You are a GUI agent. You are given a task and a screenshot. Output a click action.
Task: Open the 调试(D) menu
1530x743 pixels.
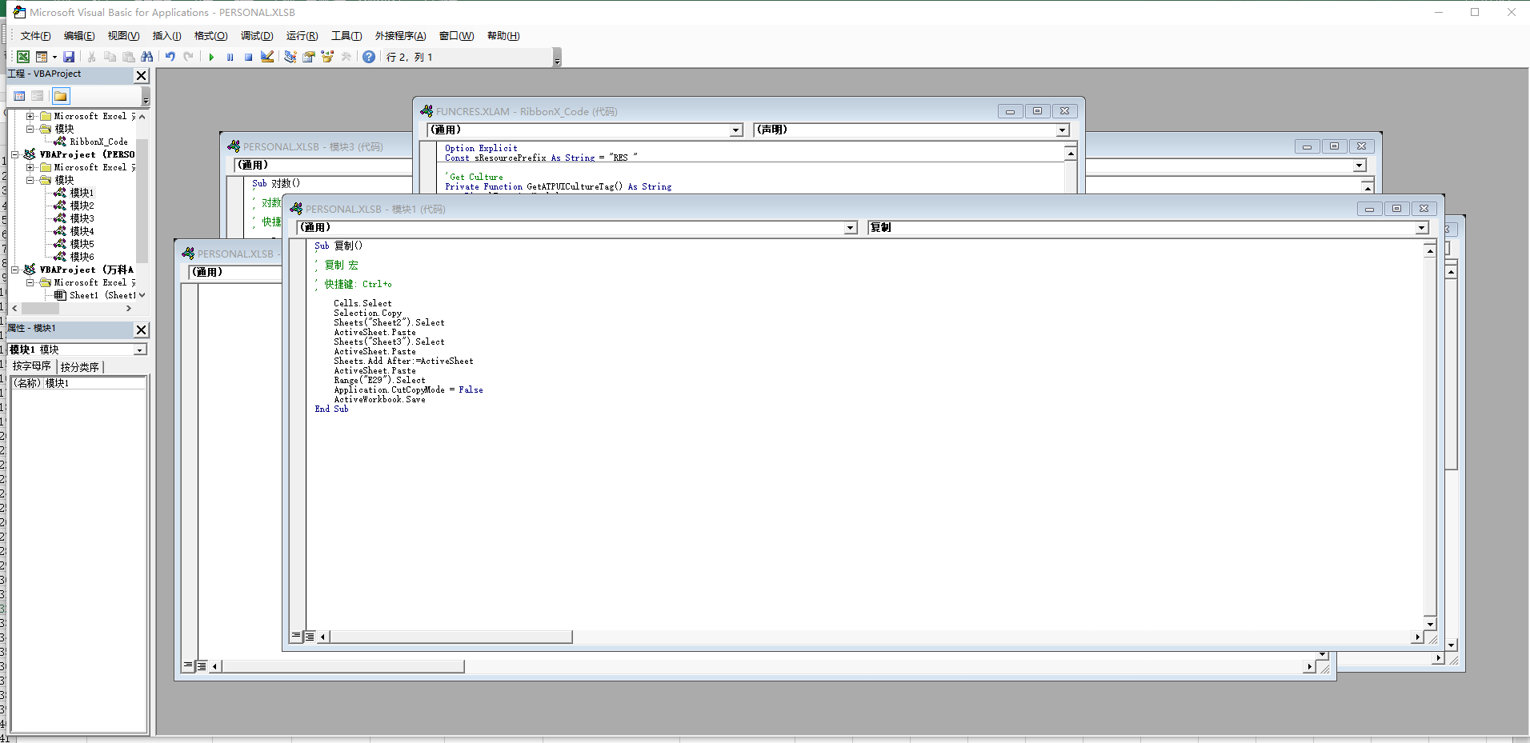(256, 36)
